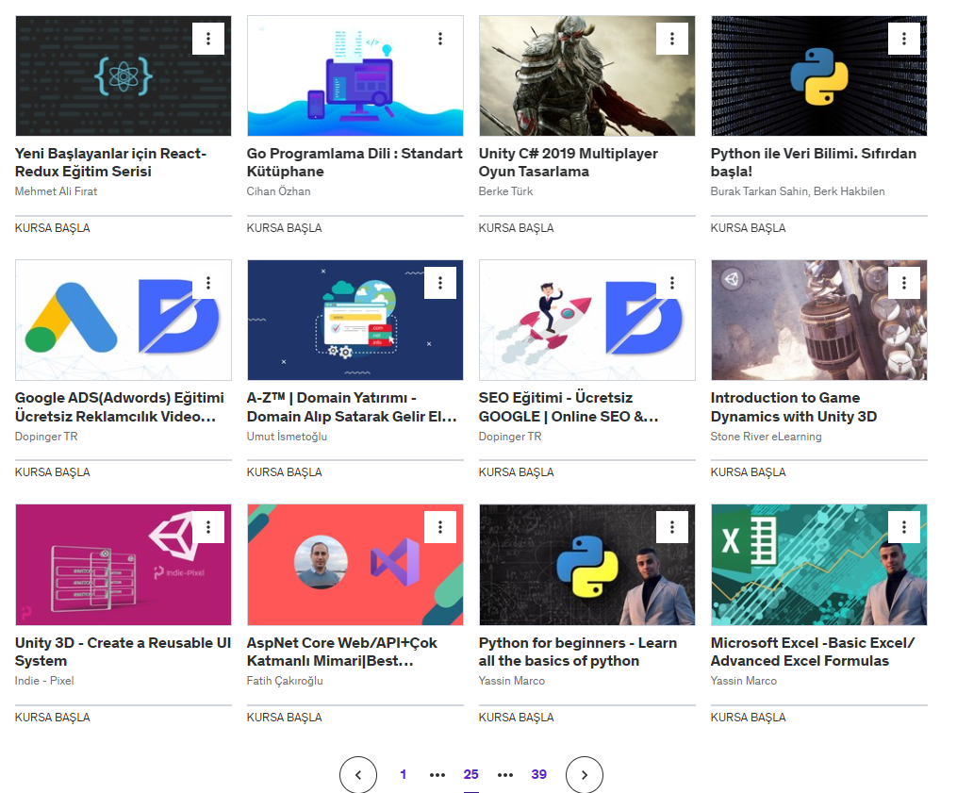Viewport: 957px width, 793px height.
Task: Open three-dot menu on Game Dynamics Unity course
Action: click(x=904, y=283)
